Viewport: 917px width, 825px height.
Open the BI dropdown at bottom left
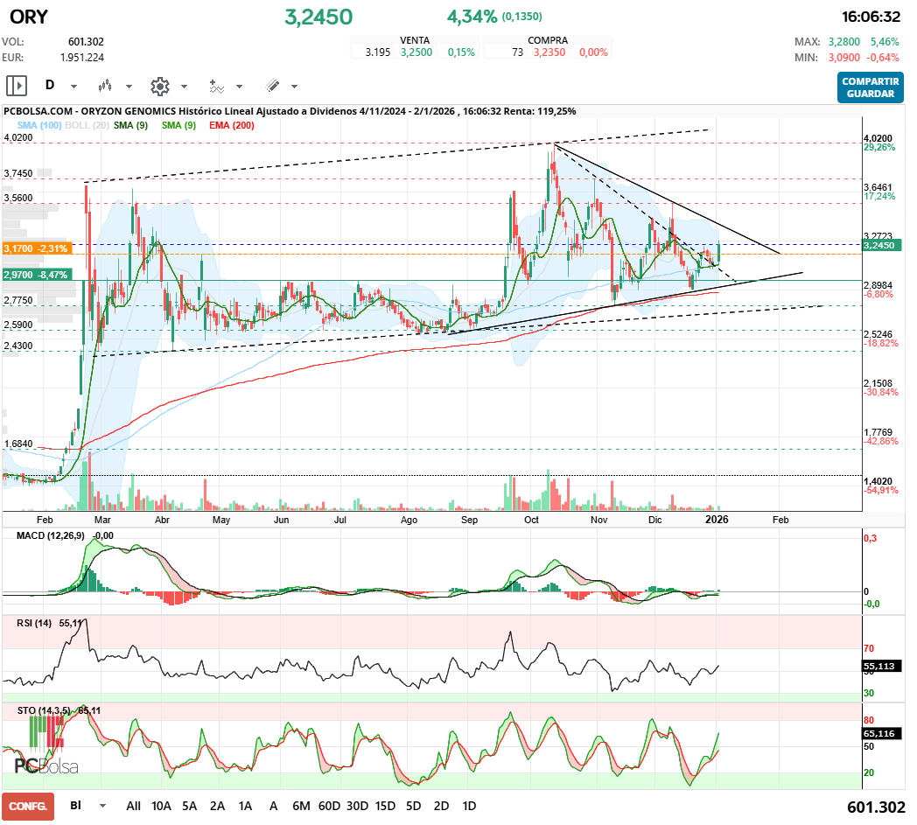[x=83, y=806]
